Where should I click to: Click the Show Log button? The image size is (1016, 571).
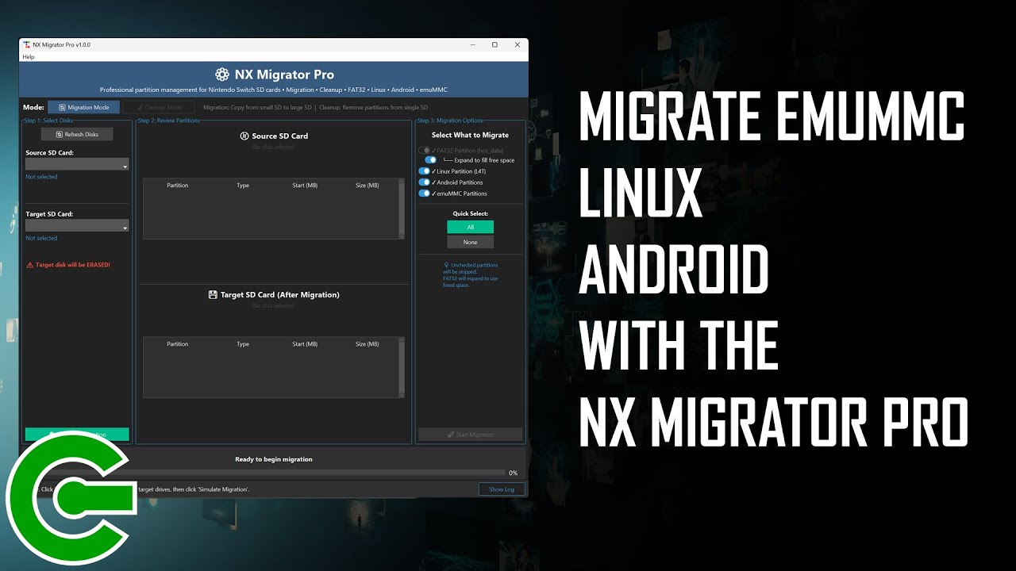(x=502, y=489)
